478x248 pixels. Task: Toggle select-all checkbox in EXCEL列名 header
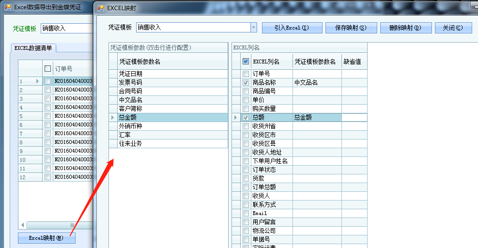pyautogui.click(x=246, y=62)
